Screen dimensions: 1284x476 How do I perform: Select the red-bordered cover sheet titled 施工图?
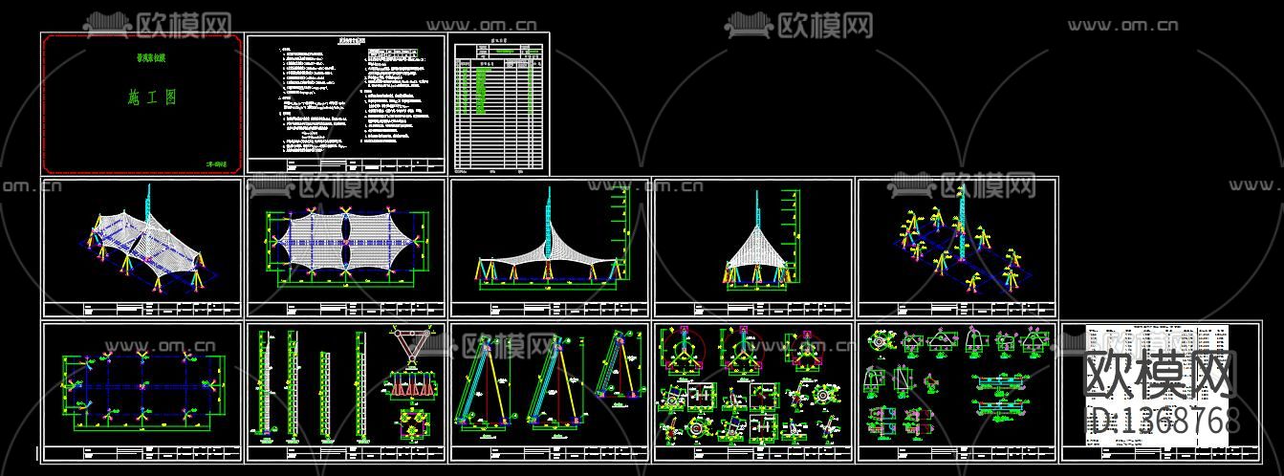(141, 103)
